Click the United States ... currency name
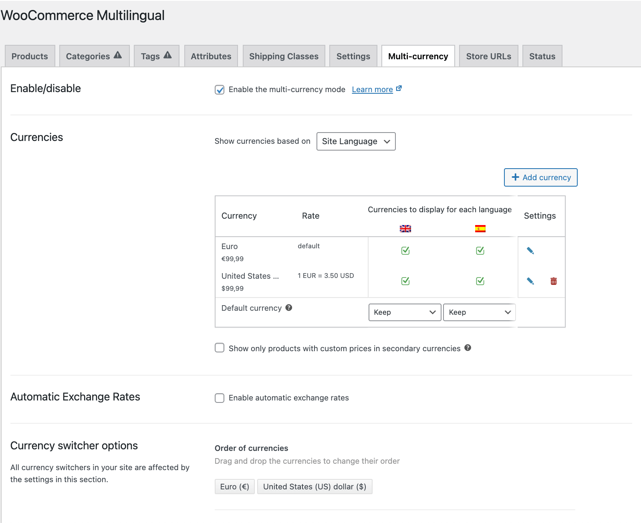Image resolution: width=641 pixels, height=523 pixels. 250,276
